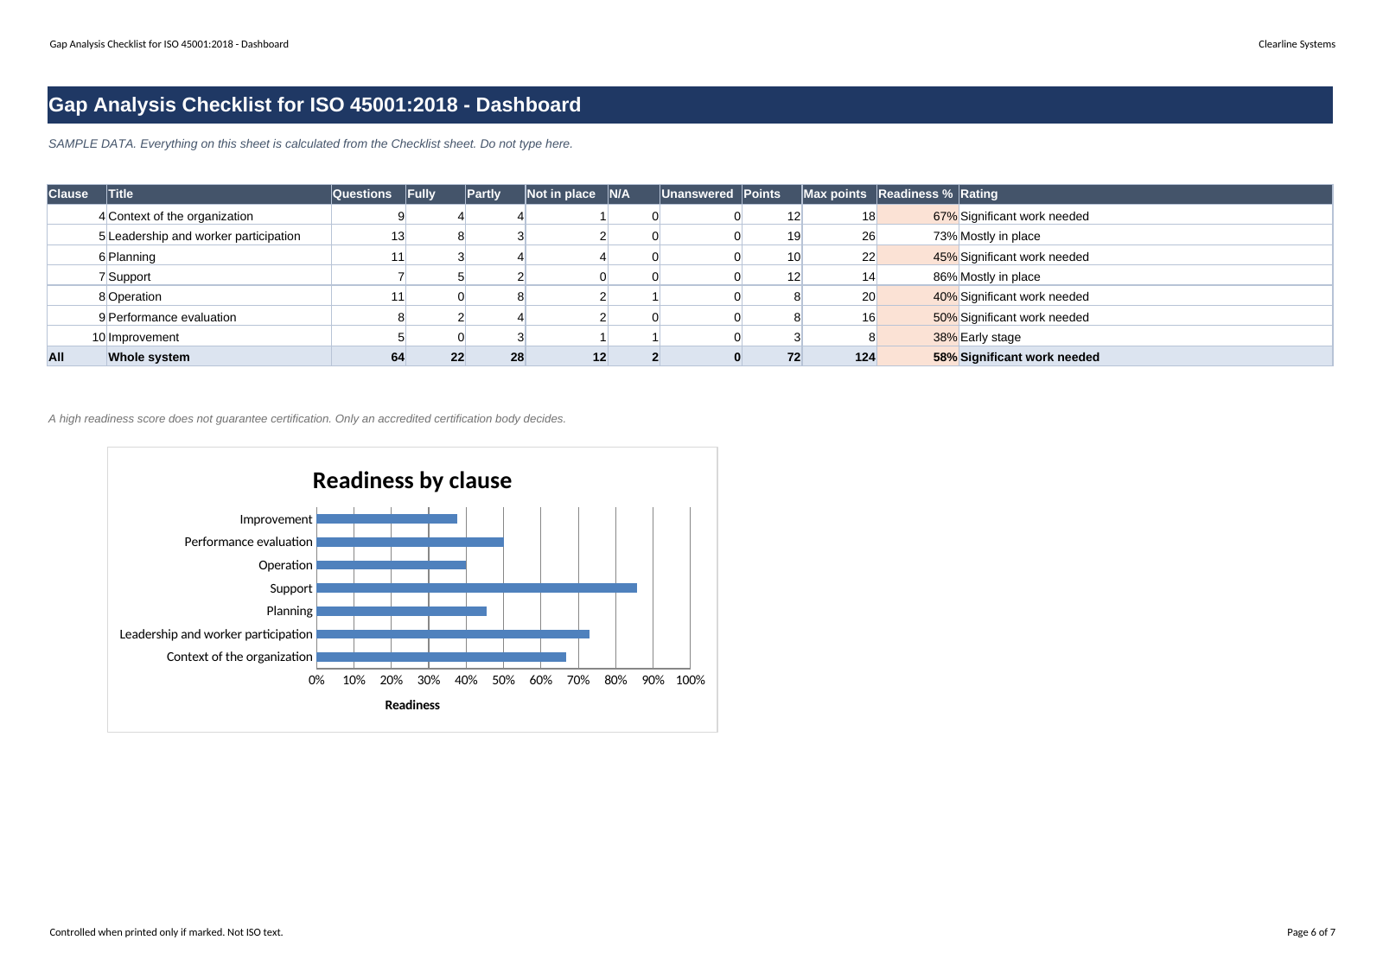Image resolution: width=1383 pixels, height=978 pixels.
Task: Click the 'Not in place' column header
Action: pyautogui.click(x=566, y=194)
